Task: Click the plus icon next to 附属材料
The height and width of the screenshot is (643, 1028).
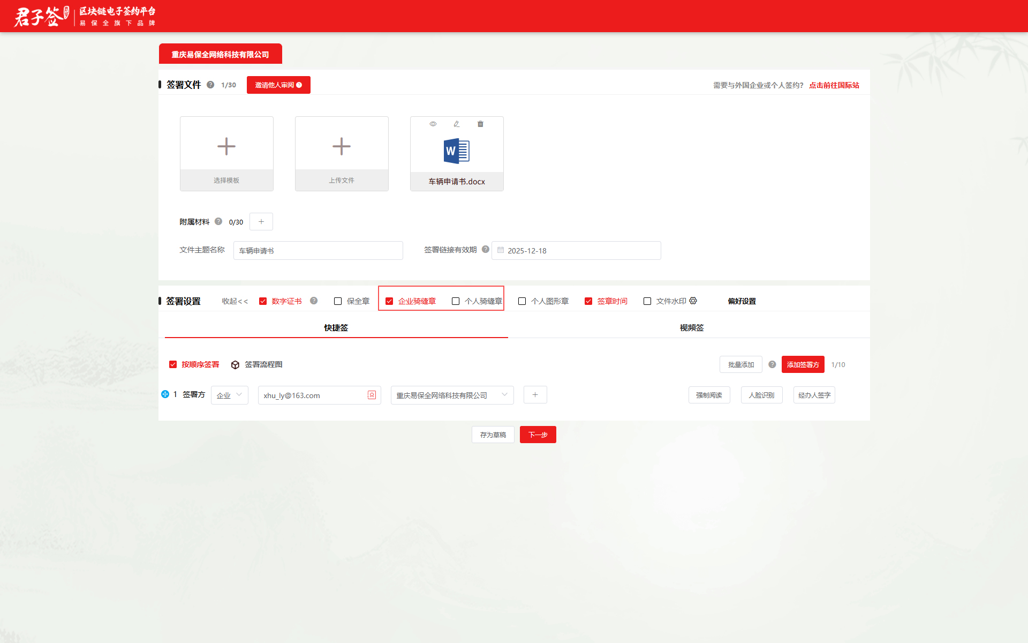Action: pos(261,221)
